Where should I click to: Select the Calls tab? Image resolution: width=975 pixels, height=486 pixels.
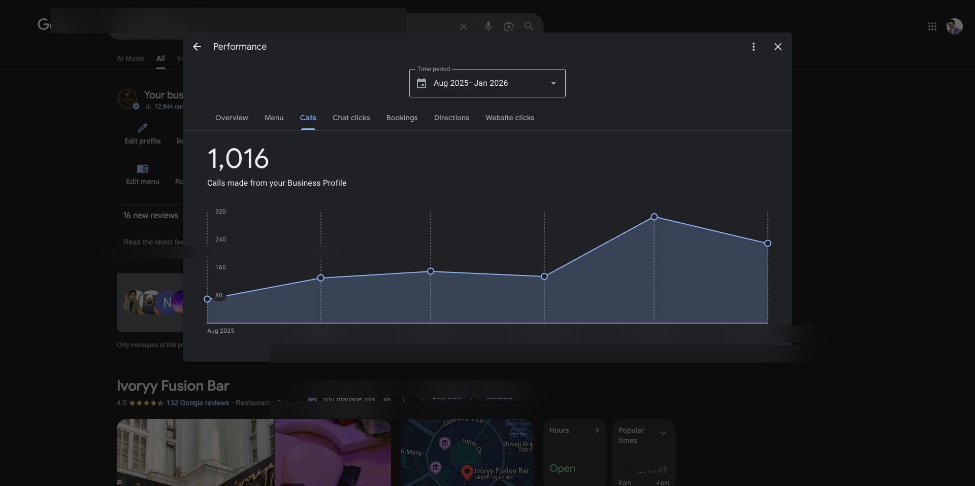pyautogui.click(x=308, y=118)
